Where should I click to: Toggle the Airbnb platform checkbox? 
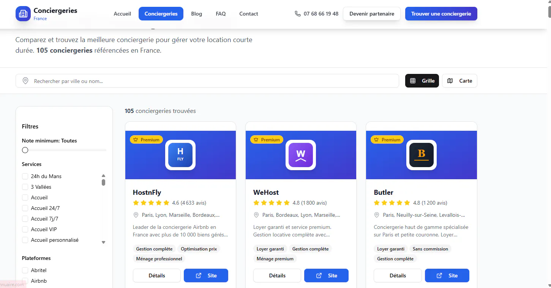(x=25, y=281)
